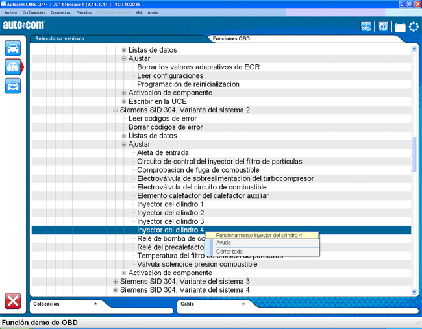
Task: Click the status bar chevron at bottom right
Action: pyautogui.click(x=418, y=323)
